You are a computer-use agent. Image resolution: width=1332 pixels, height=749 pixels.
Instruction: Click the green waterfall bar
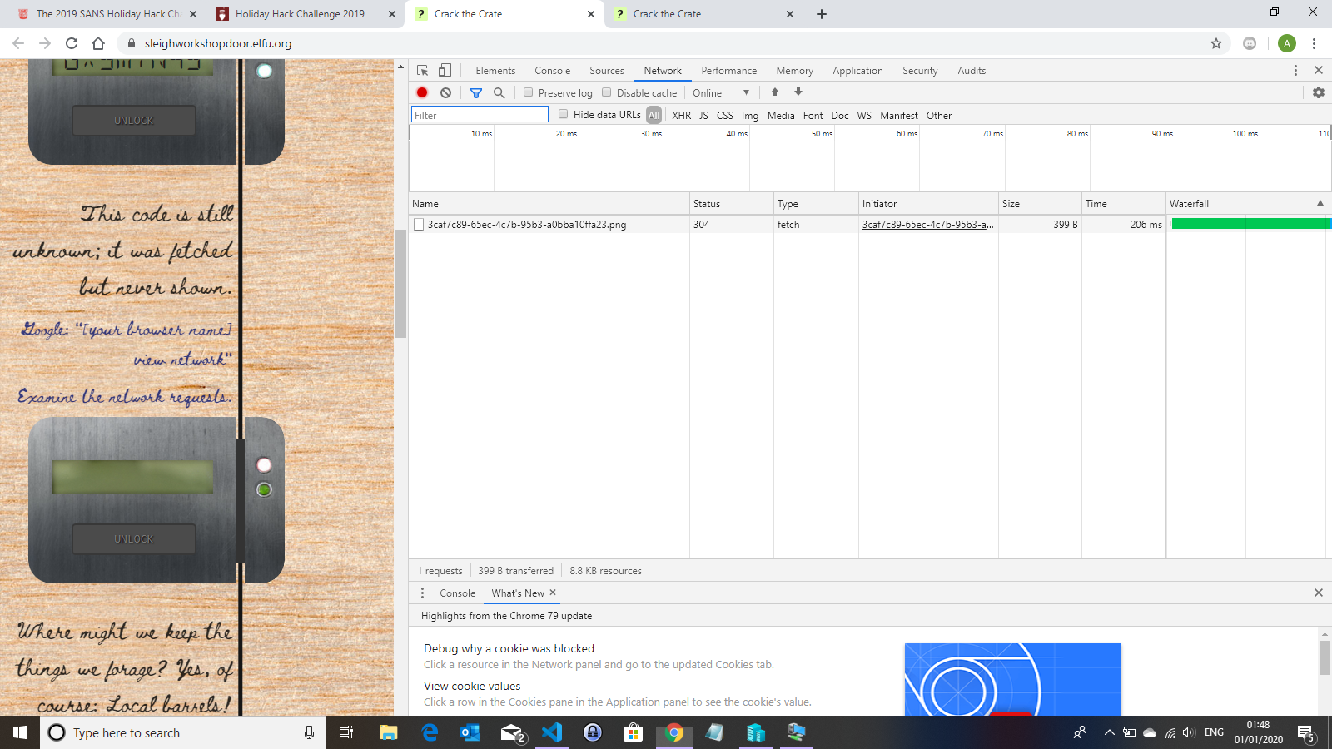[1251, 224]
